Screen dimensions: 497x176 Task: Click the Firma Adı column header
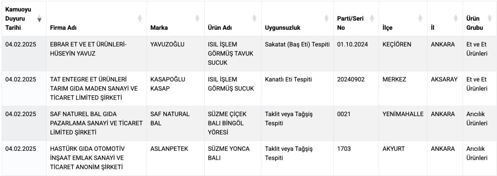63,28
